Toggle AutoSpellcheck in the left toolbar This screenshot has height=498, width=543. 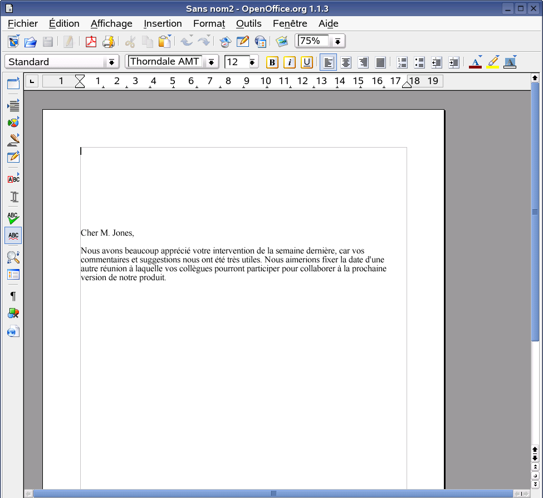[13, 235]
